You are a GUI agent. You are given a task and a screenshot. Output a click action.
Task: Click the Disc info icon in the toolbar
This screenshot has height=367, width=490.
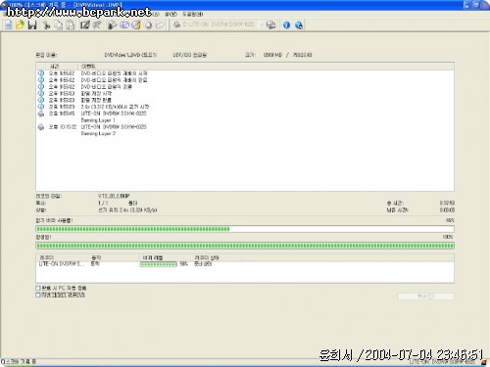148,25
